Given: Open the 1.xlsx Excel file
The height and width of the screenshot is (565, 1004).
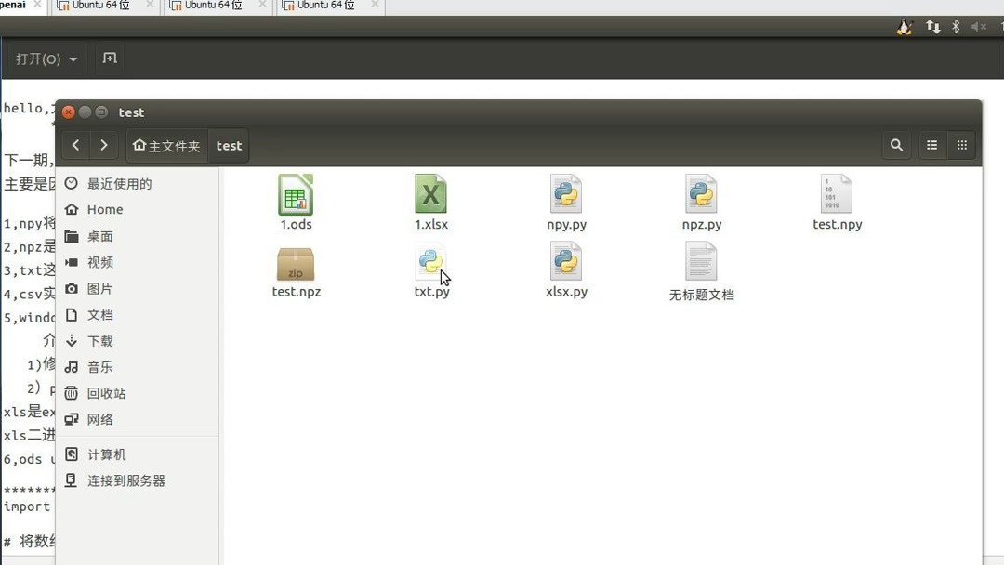Looking at the screenshot, I should 430,200.
